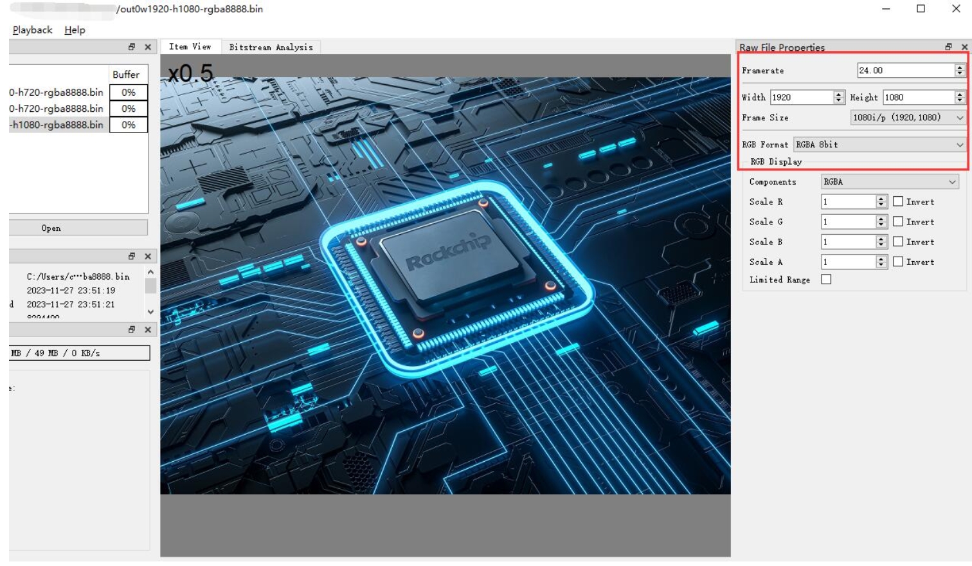Switch to the Item View tab
Screen dimensions: 972x566
coord(190,47)
